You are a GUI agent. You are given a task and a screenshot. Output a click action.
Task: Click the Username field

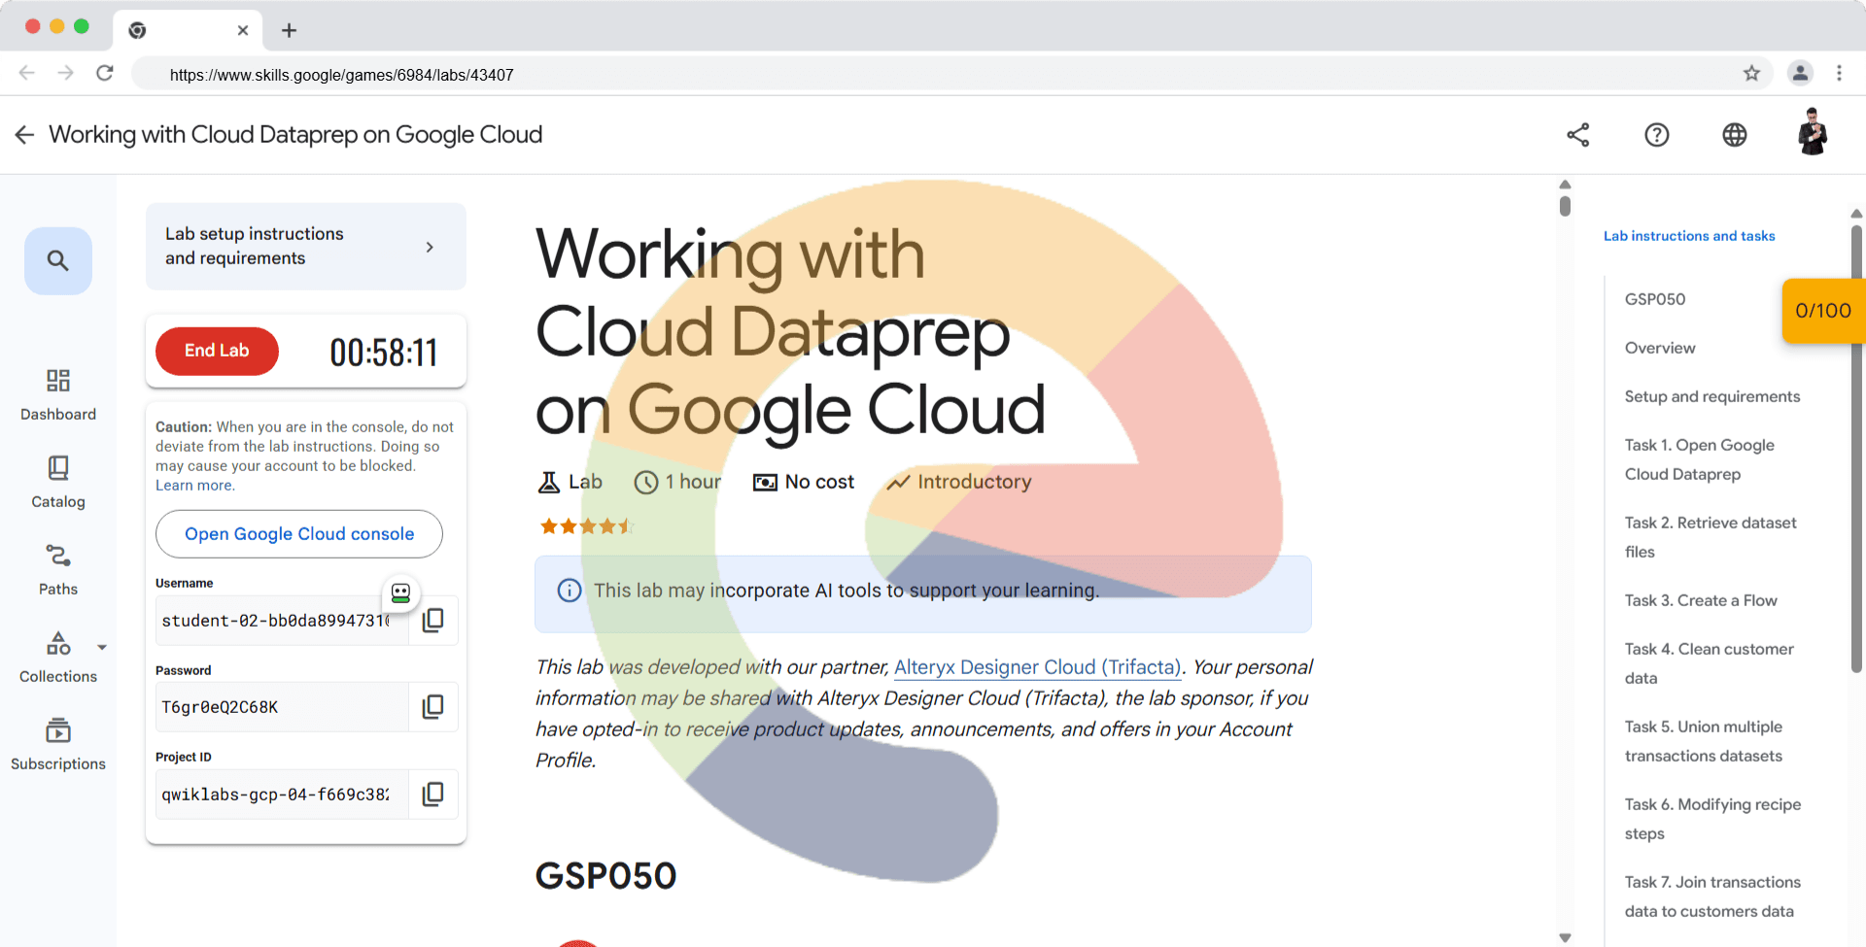pyautogui.click(x=282, y=620)
